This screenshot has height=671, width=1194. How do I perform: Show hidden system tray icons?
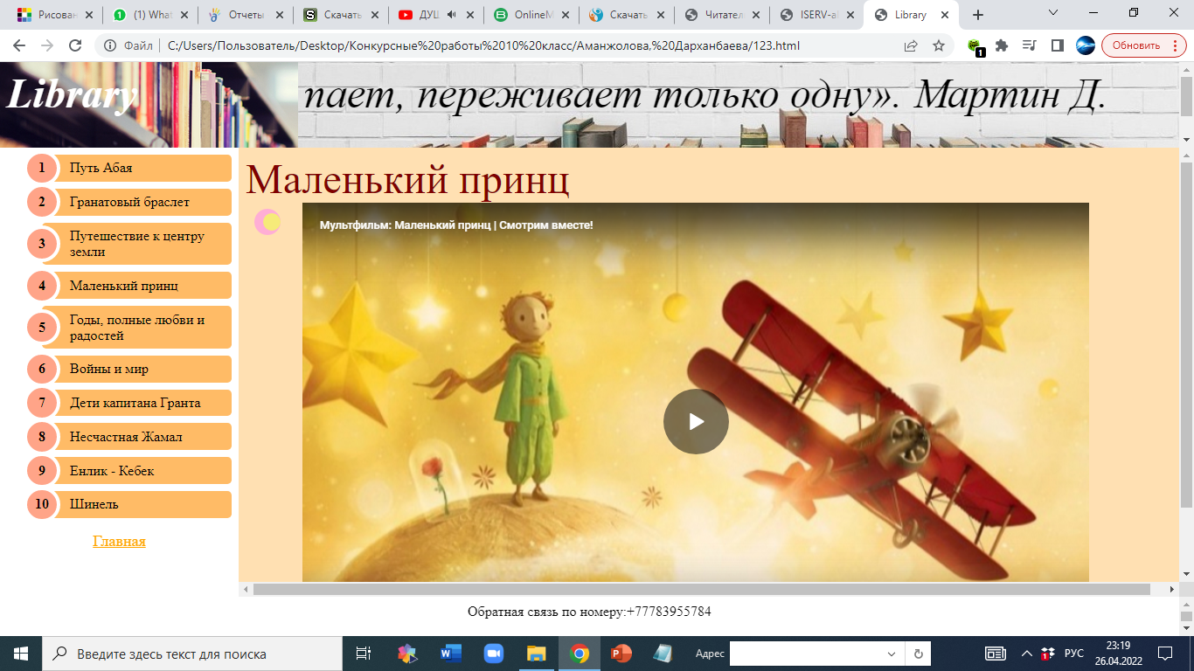coord(1027,654)
